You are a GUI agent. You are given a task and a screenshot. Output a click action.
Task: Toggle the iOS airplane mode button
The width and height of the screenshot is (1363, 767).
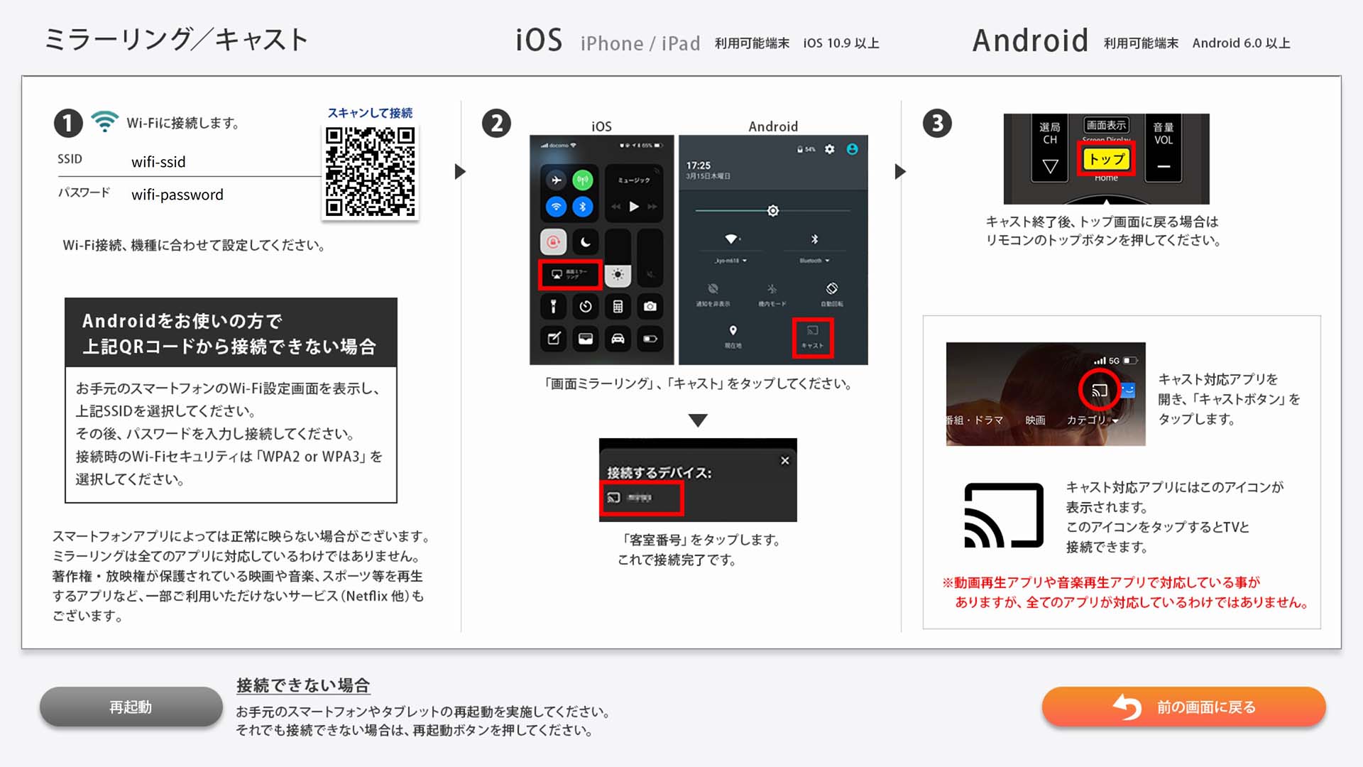point(557,180)
